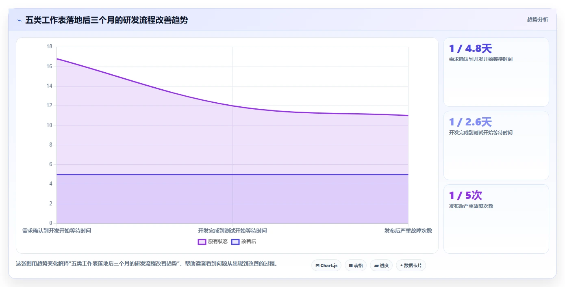This screenshot has height=287, width=565.
Task: Click the 1 / 5次 value card
Action: (496, 219)
